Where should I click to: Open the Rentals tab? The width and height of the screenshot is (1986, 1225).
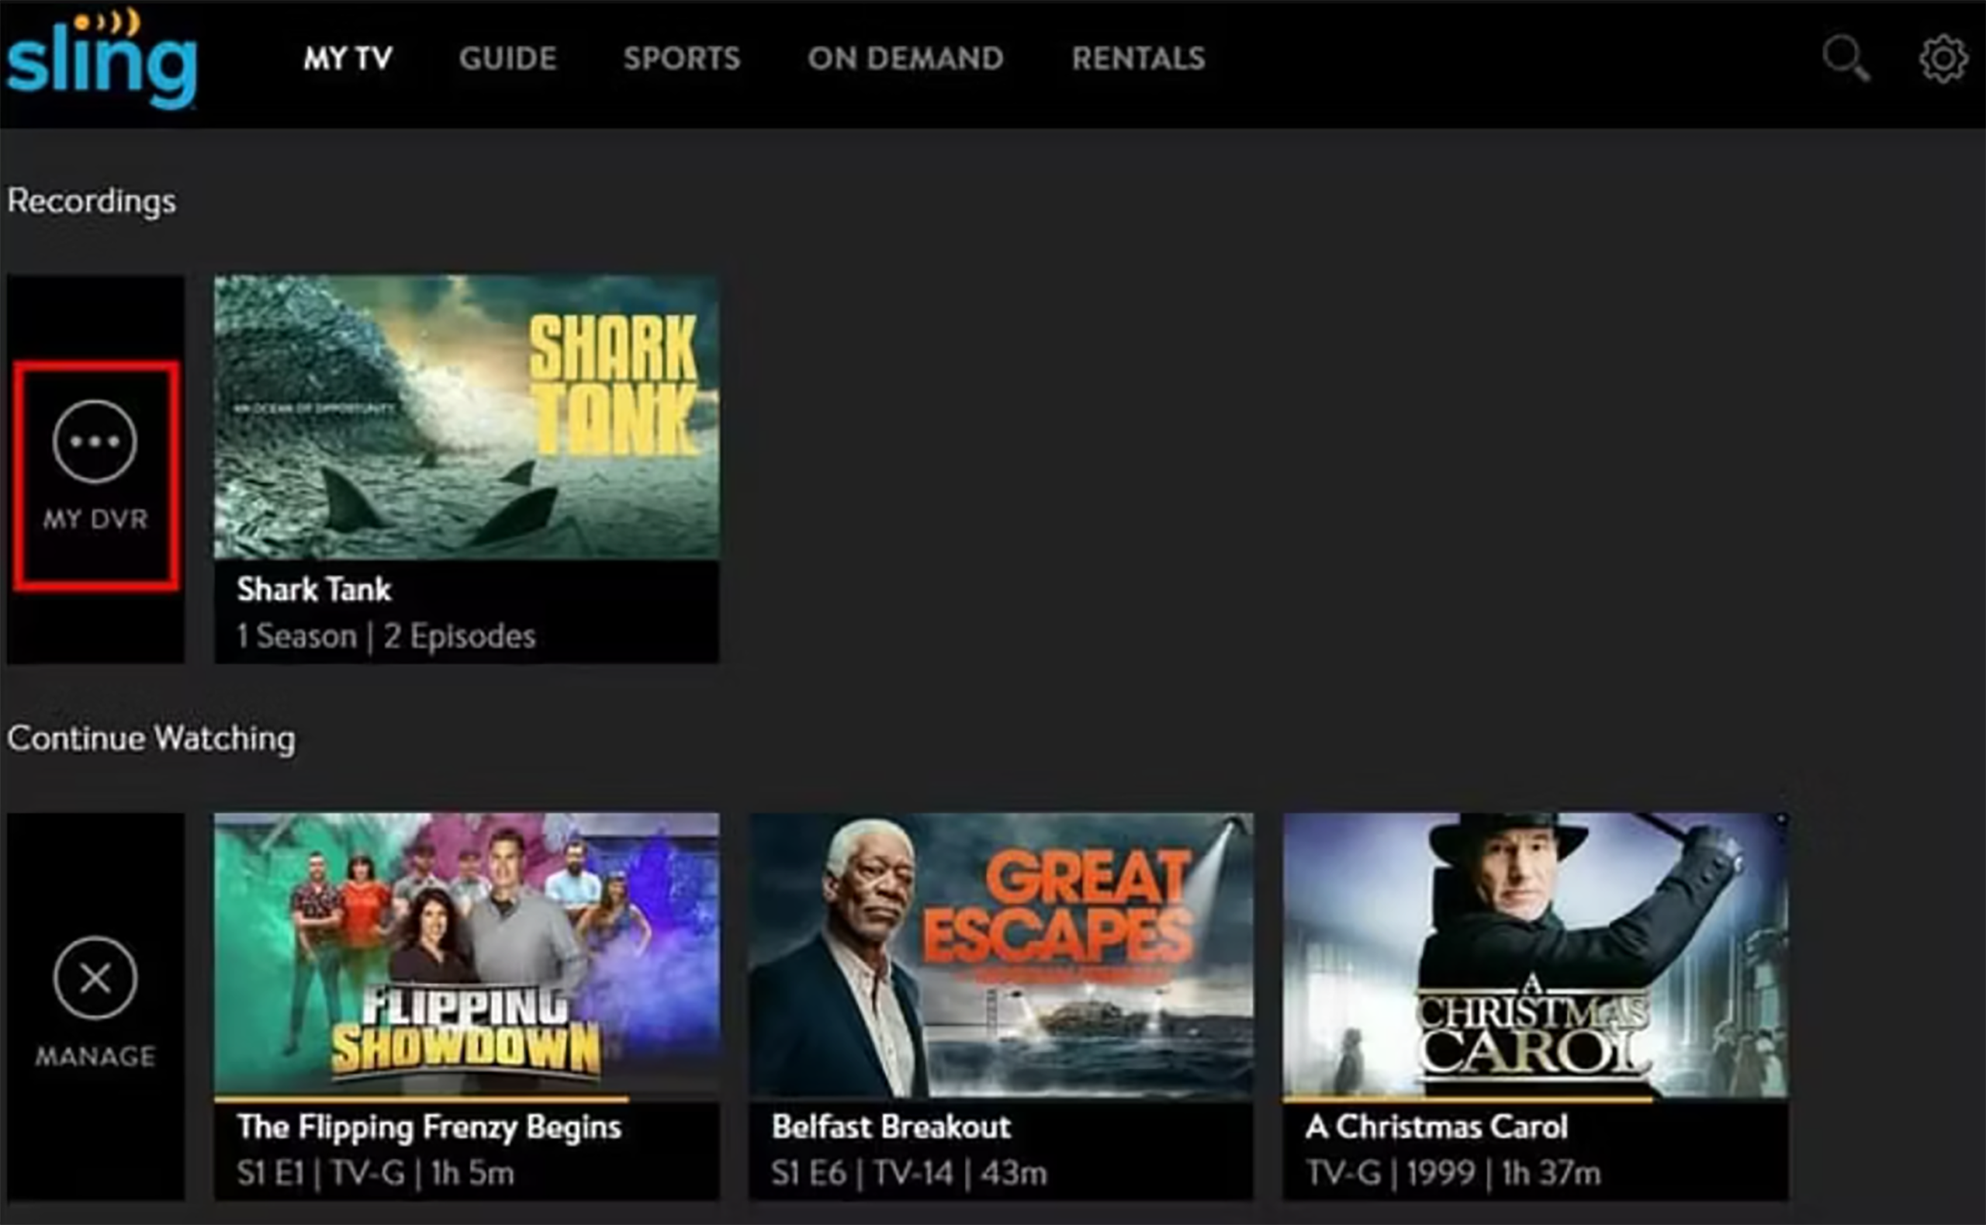[1138, 58]
